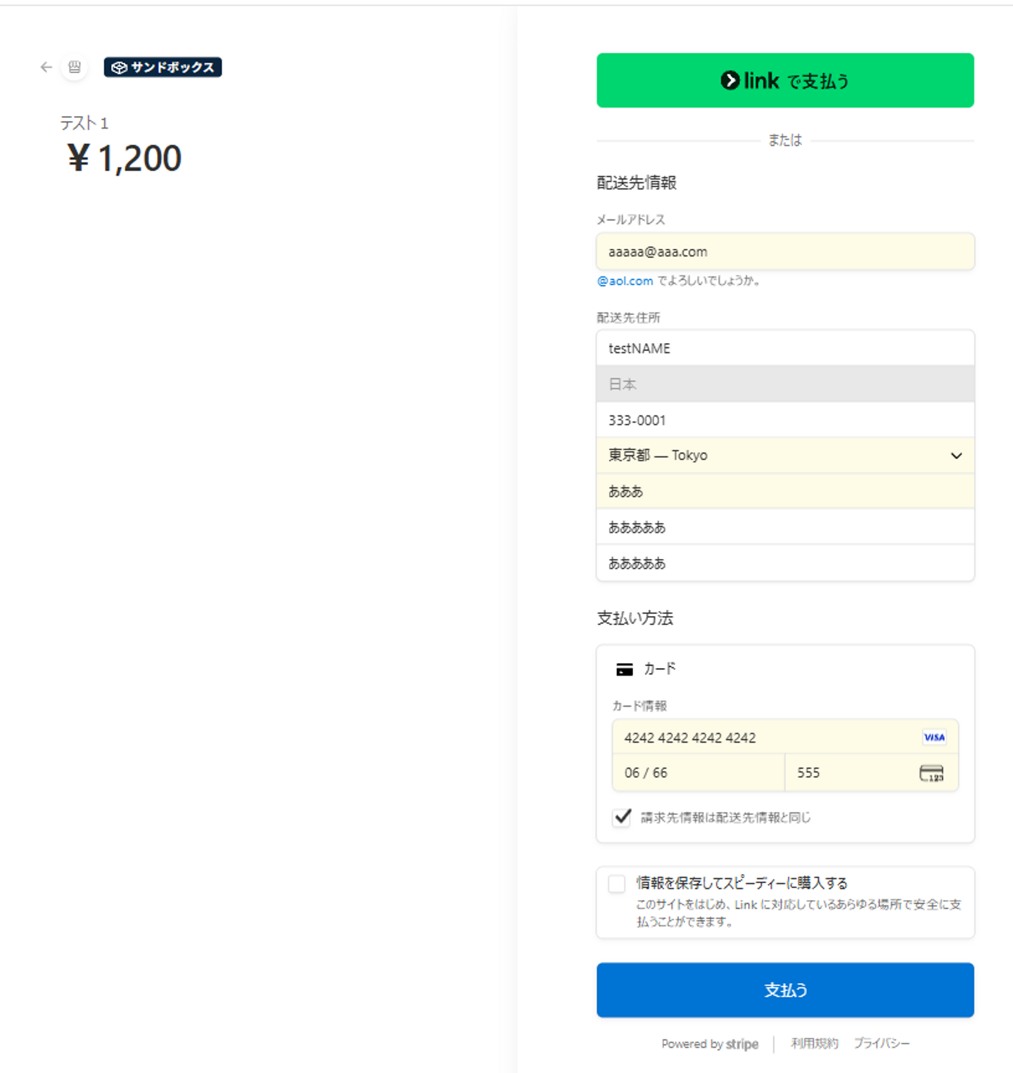Open the プライバシー privacy link
Image resolution: width=1013 pixels, height=1073 pixels.
coord(881,1043)
